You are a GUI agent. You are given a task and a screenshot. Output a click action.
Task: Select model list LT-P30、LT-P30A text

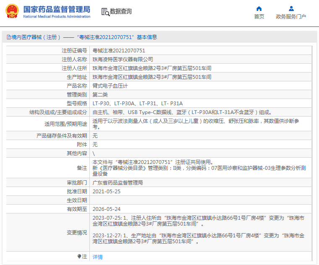(x=138, y=104)
